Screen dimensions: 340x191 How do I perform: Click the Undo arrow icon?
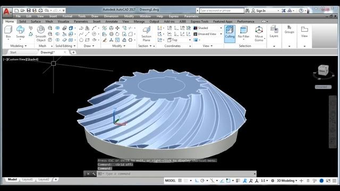47,11
